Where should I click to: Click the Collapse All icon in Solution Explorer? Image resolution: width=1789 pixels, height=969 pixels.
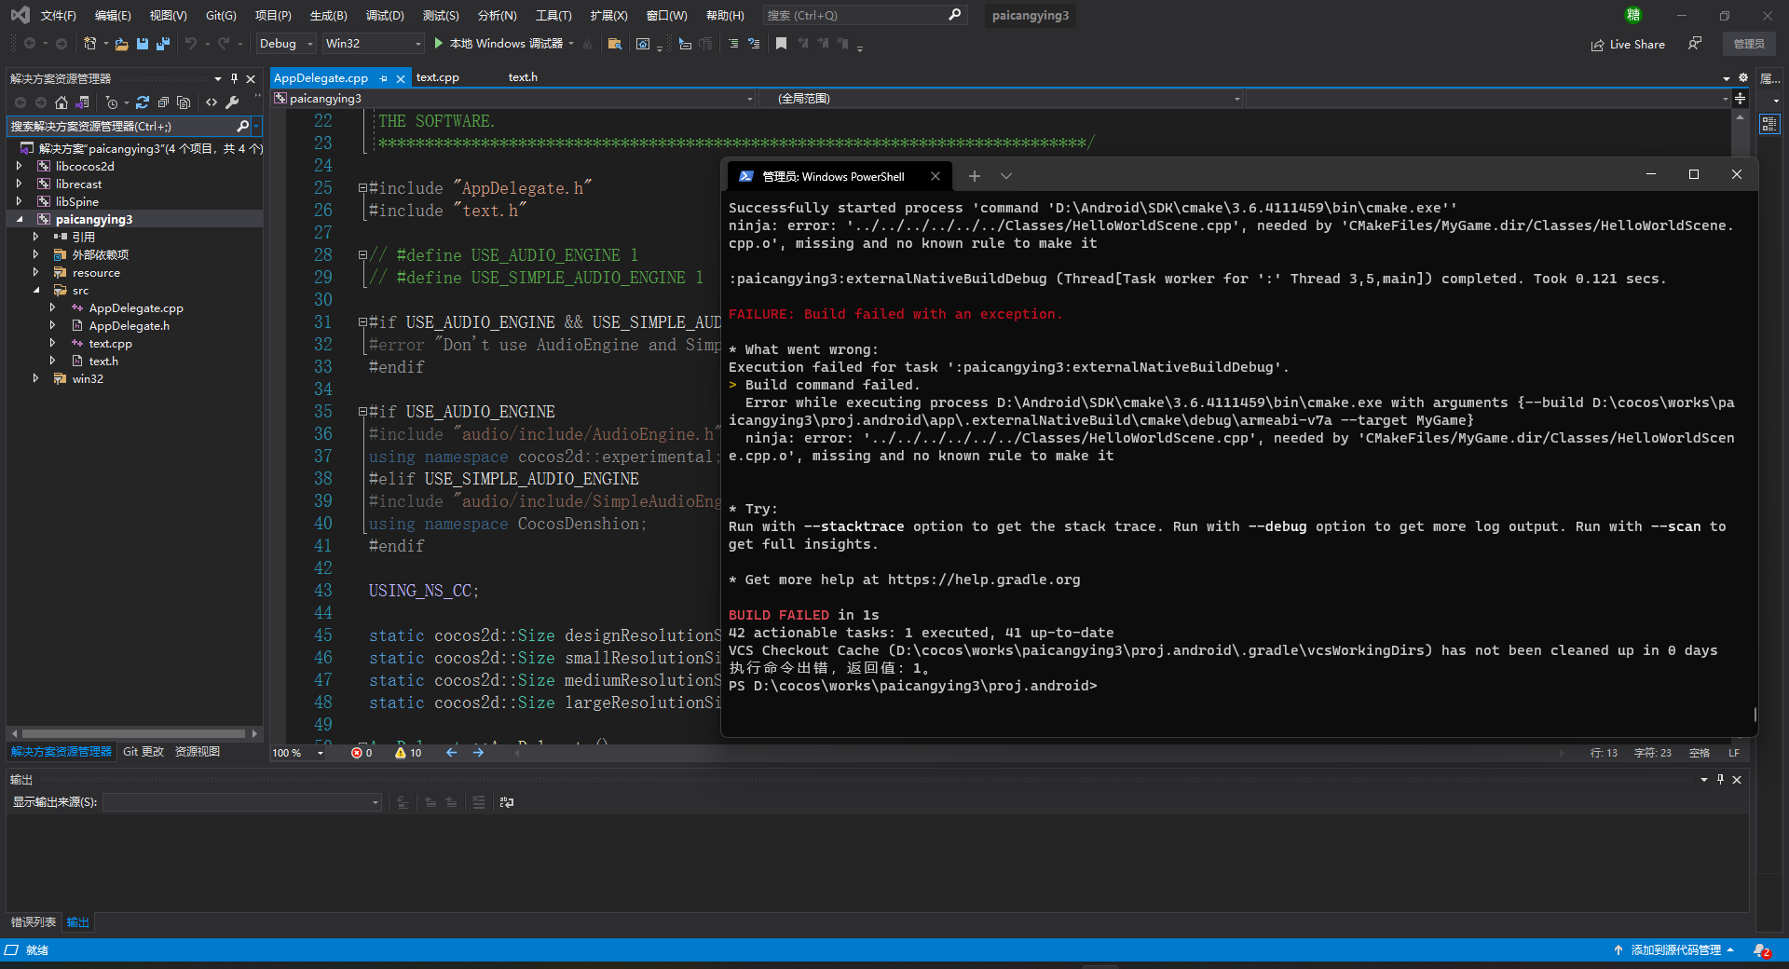pos(163,102)
